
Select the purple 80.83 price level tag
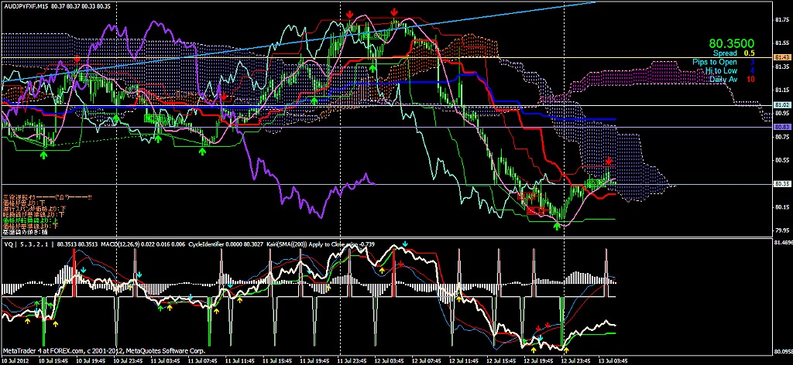click(781, 127)
